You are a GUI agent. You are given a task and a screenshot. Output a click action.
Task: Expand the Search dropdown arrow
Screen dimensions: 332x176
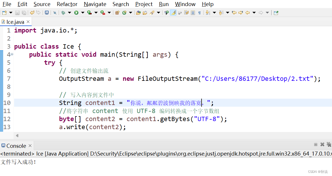click(x=158, y=13)
